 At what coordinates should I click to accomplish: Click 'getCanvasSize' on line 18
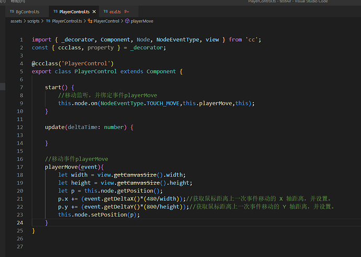(x=135, y=175)
